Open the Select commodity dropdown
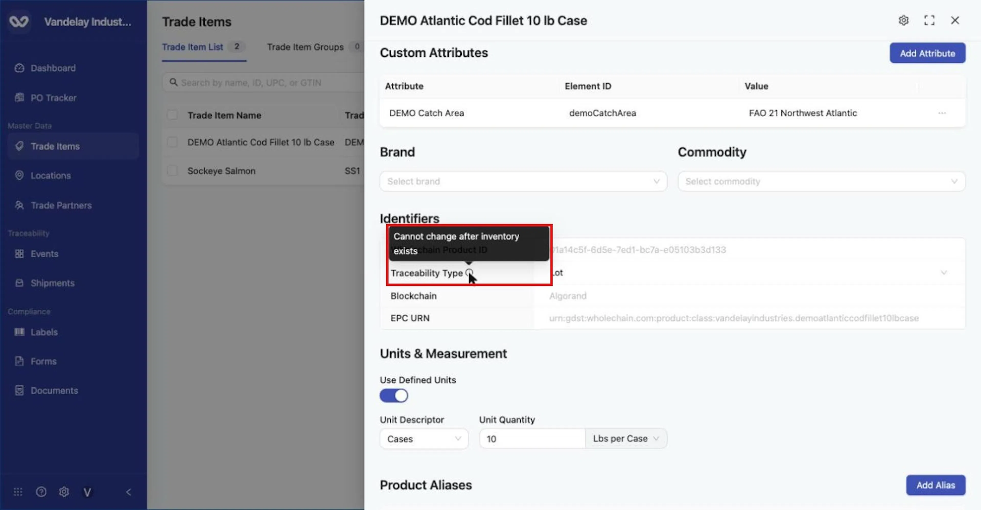This screenshot has height=510, width=981. (821, 181)
